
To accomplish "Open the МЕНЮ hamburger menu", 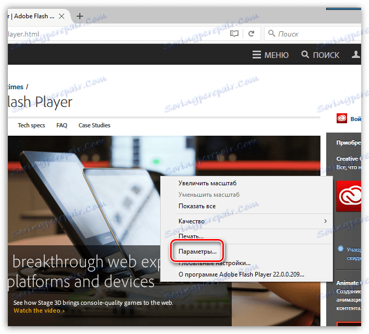I will pos(270,55).
